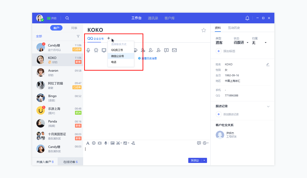
Task: Click the transfer-customer icon
Action: [x=159, y=50]
